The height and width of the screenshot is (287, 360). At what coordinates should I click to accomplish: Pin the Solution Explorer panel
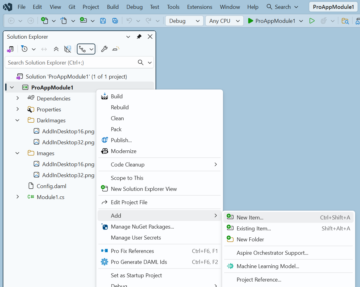pos(139,37)
